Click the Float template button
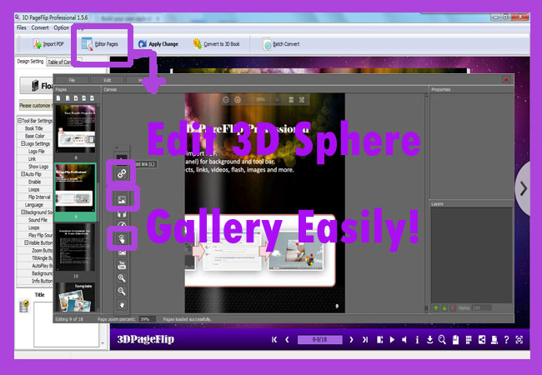 (x=37, y=85)
